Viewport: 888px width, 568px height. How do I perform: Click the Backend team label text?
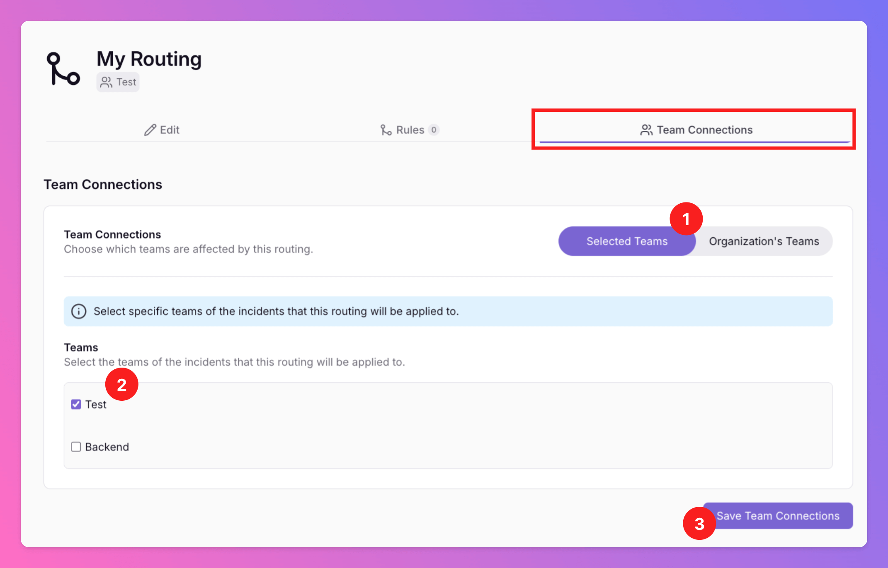point(107,447)
